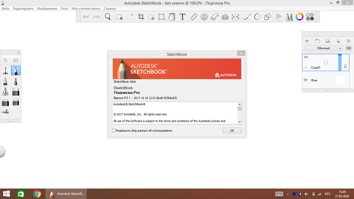Hide layer Слой1 with eye icon
This screenshot has width=354, height=199.
click(x=306, y=57)
